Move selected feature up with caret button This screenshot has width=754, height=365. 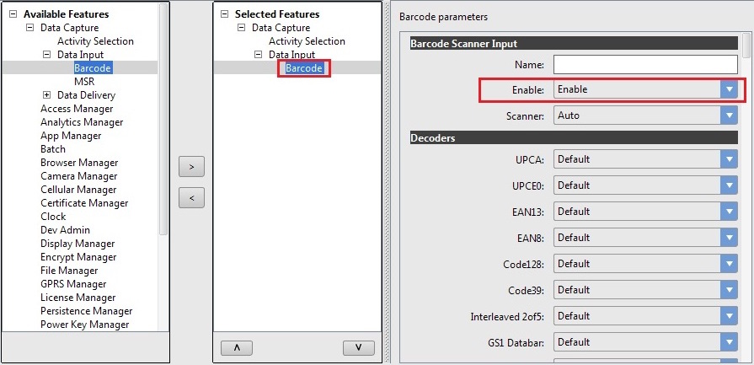[236, 347]
